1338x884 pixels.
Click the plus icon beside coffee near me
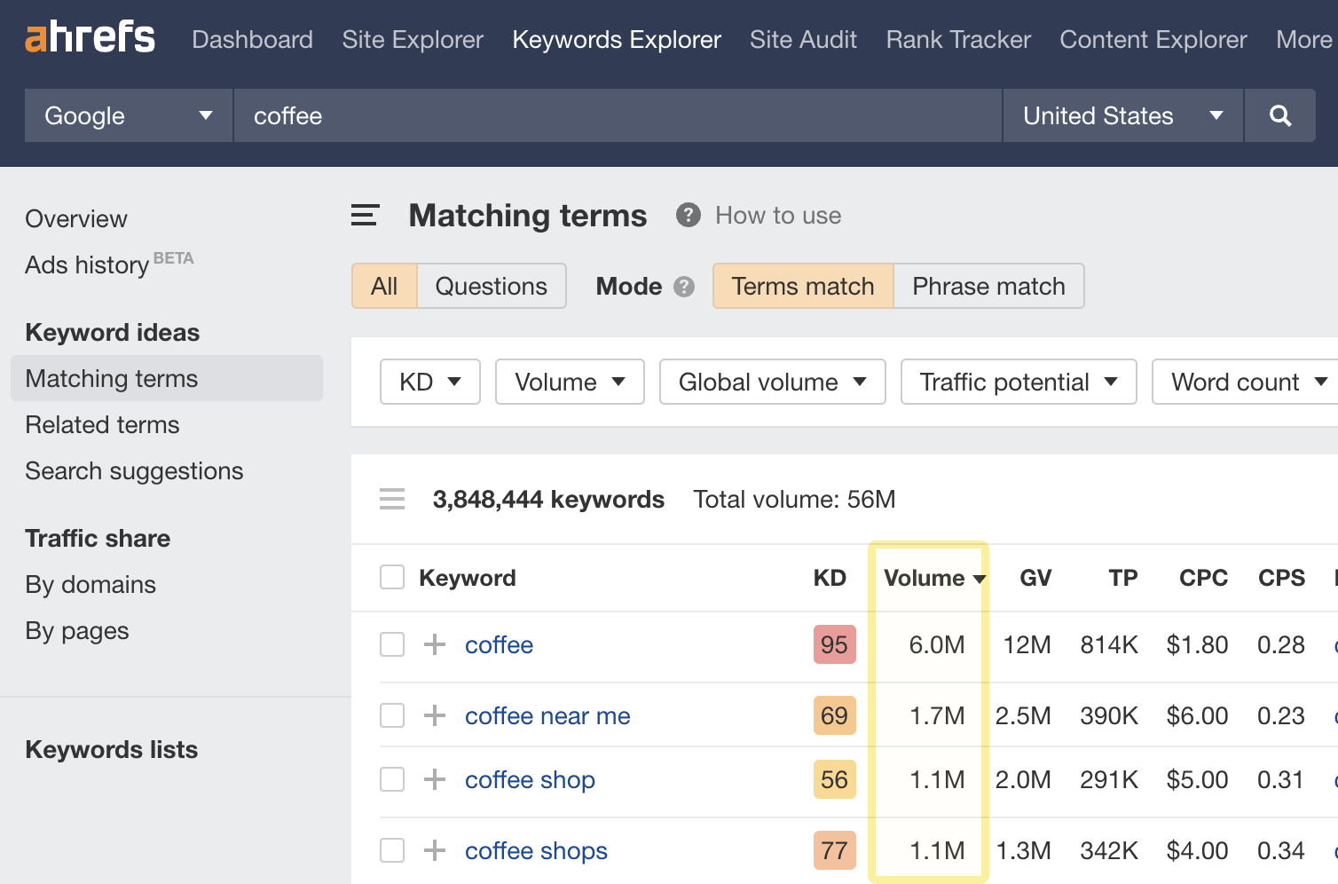pos(434,715)
